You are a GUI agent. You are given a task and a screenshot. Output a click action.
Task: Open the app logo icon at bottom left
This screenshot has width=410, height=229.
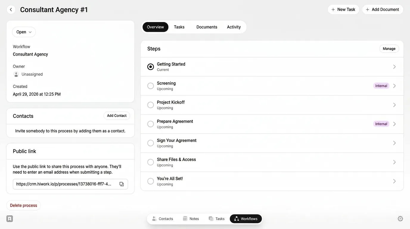click(x=10, y=219)
